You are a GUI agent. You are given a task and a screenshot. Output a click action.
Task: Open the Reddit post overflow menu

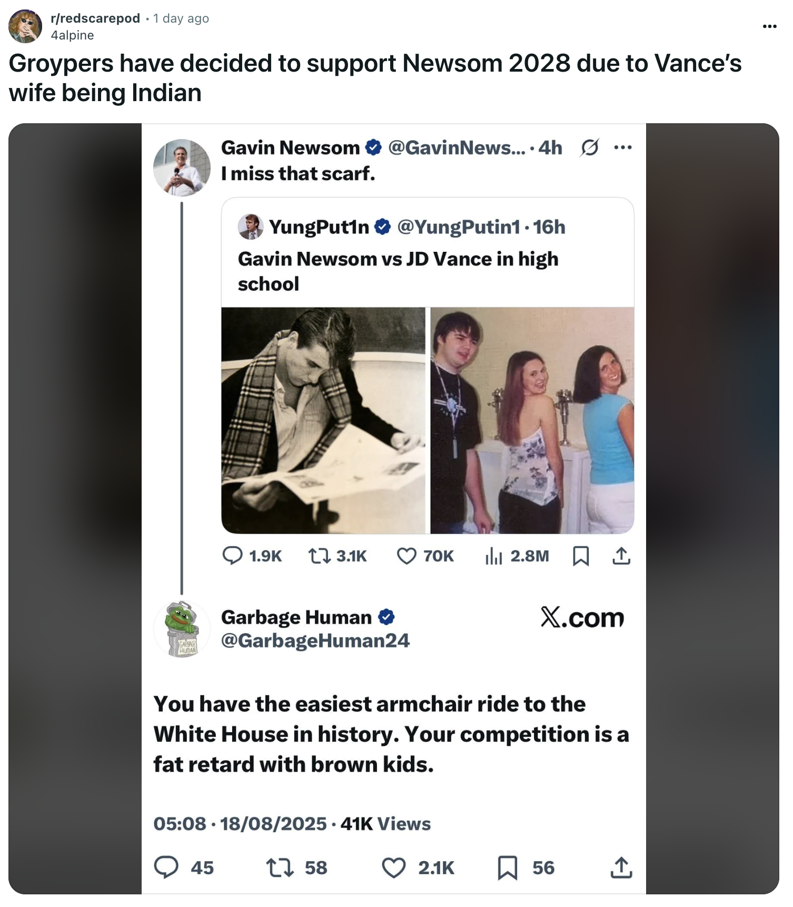[769, 26]
